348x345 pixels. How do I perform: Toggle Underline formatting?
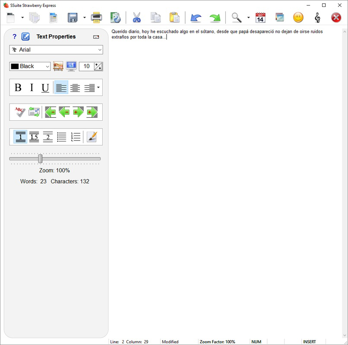45,88
